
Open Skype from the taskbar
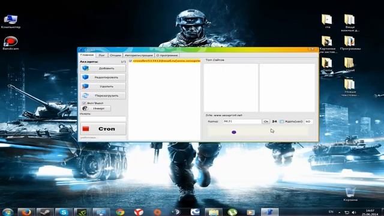[x=64, y=212]
